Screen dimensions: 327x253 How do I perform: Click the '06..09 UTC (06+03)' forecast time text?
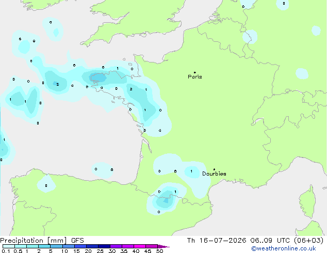[287, 241]
